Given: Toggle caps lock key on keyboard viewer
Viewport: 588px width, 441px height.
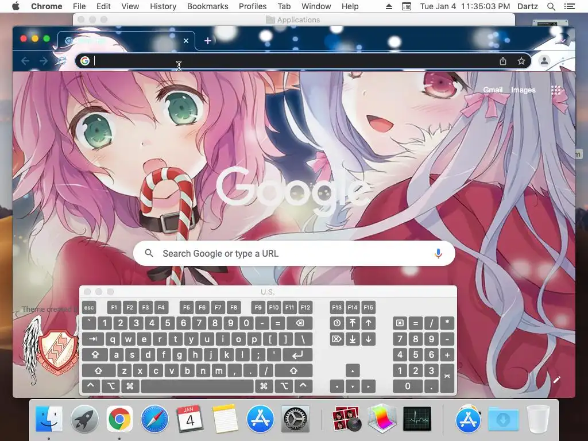Looking at the screenshot, I should (x=95, y=355).
